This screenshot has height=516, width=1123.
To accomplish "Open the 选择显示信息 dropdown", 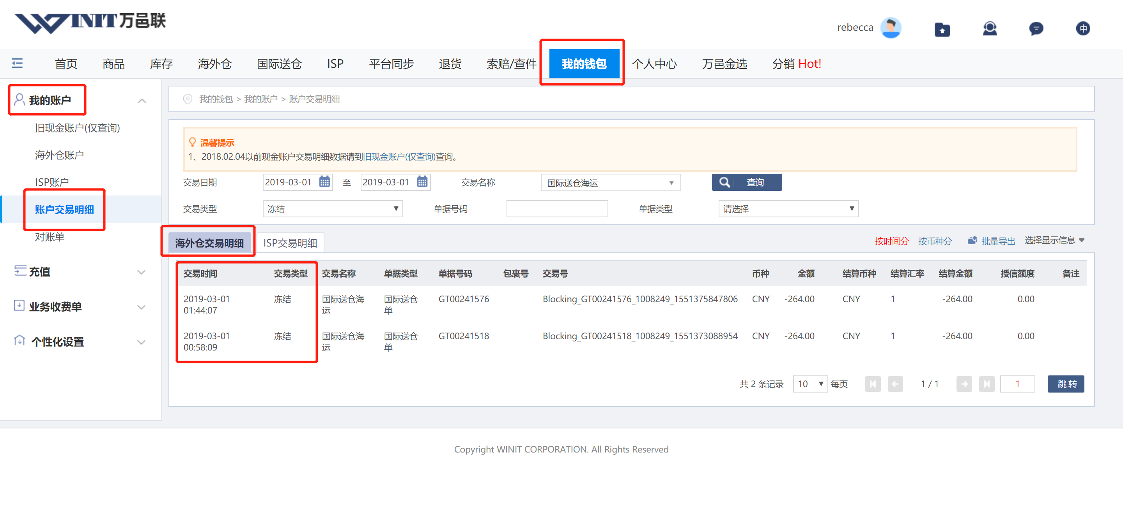I will pos(1054,240).
